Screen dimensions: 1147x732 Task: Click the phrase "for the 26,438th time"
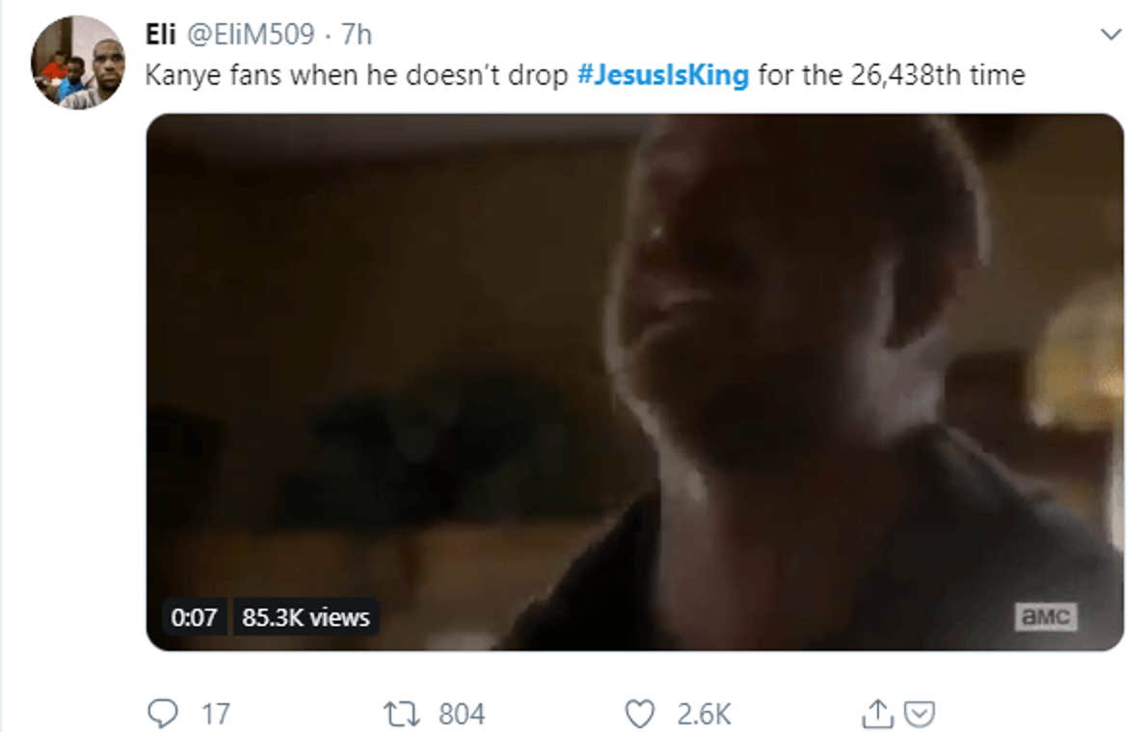tap(891, 75)
